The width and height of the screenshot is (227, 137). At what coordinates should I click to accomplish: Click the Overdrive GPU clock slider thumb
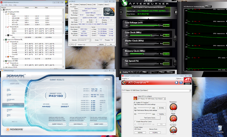[x=150, y=108]
